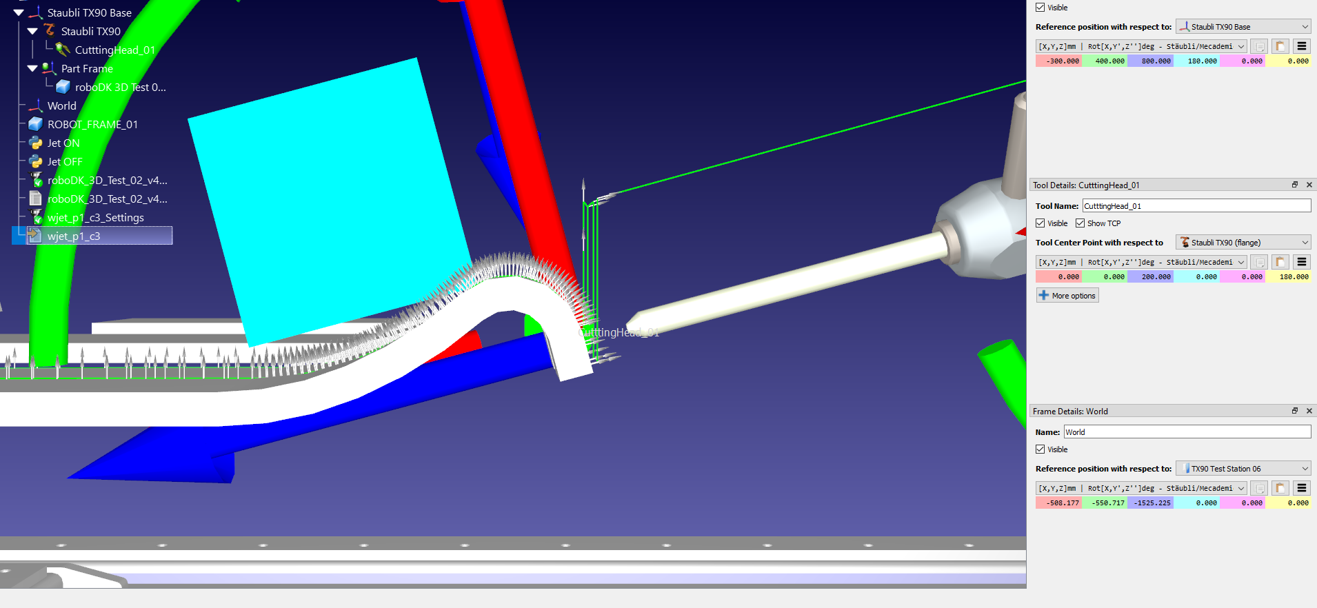Click the cube icon beside ROBOT_FRAME_01
Viewport: 1317px width, 608px height.
(x=36, y=125)
